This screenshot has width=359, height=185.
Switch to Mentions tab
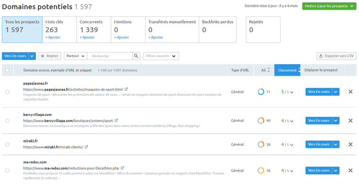tap(128, 30)
